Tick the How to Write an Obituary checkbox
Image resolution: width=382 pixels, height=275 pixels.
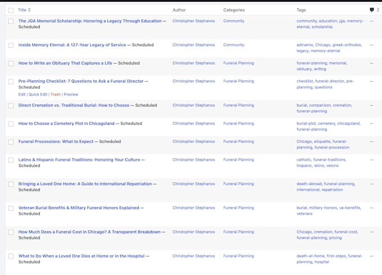point(11,64)
